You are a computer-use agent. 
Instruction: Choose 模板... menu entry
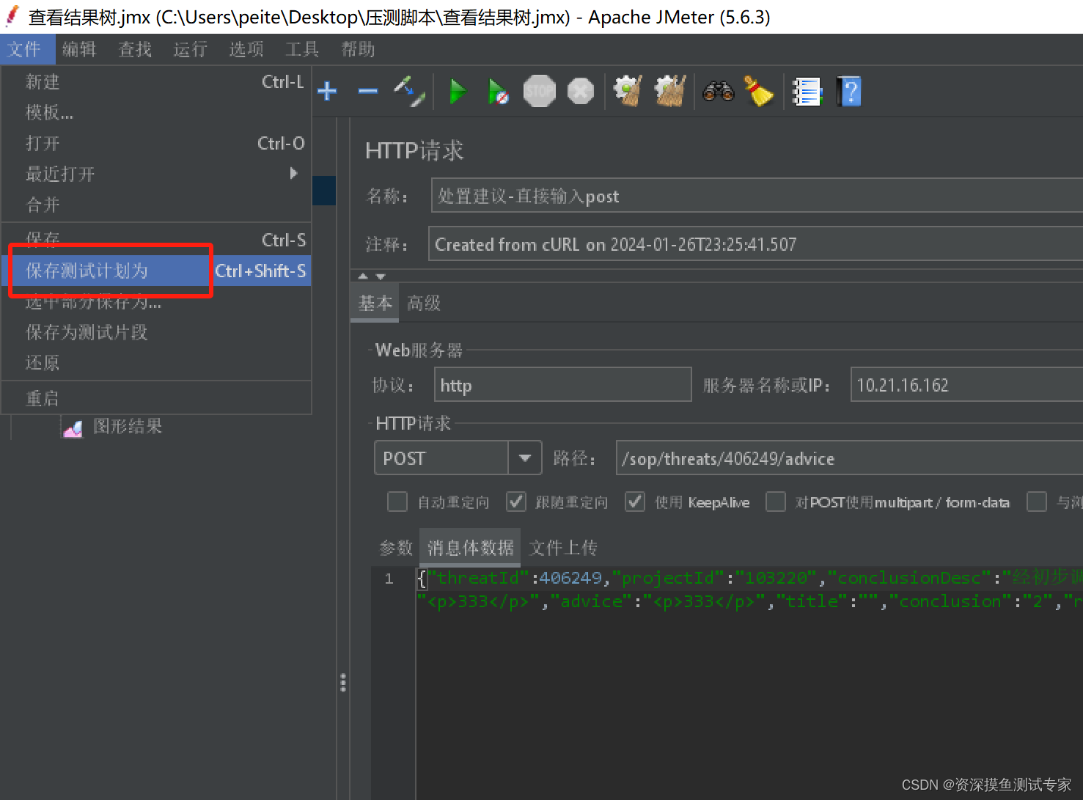tap(156, 112)
